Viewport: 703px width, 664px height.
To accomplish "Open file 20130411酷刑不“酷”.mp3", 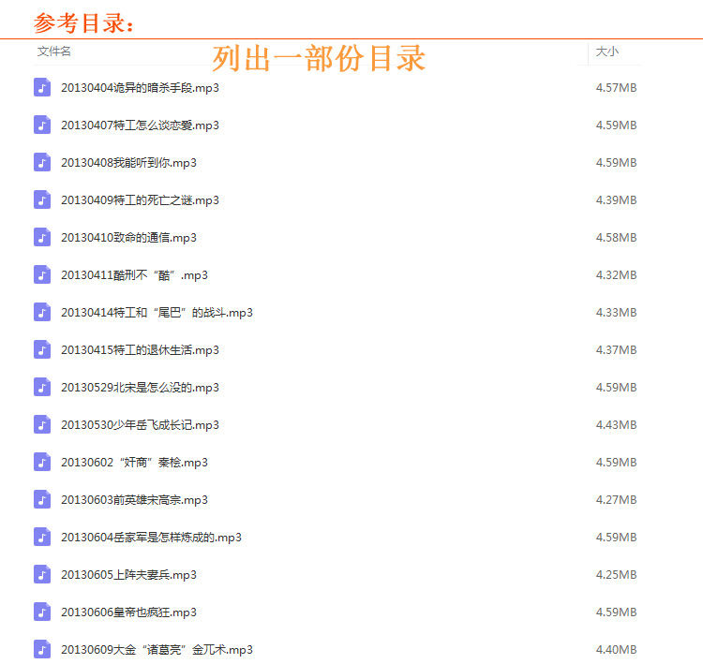I will click(134, 275).
